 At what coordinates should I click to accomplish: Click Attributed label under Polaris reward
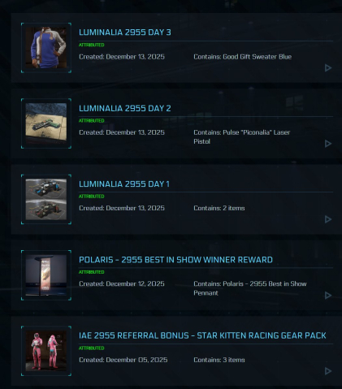[x=92, y=272]
